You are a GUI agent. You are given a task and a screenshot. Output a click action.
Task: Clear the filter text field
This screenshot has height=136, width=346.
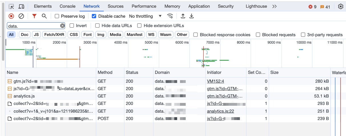[62, 26]
